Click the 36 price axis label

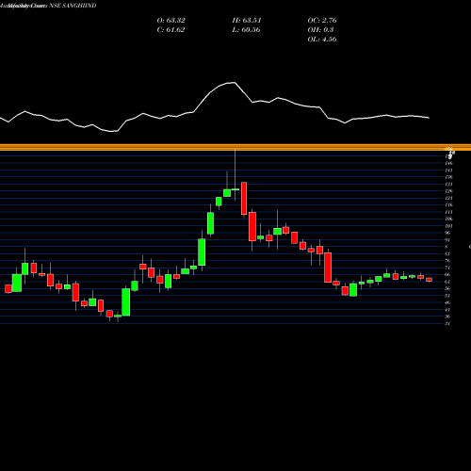pos(447,317)
